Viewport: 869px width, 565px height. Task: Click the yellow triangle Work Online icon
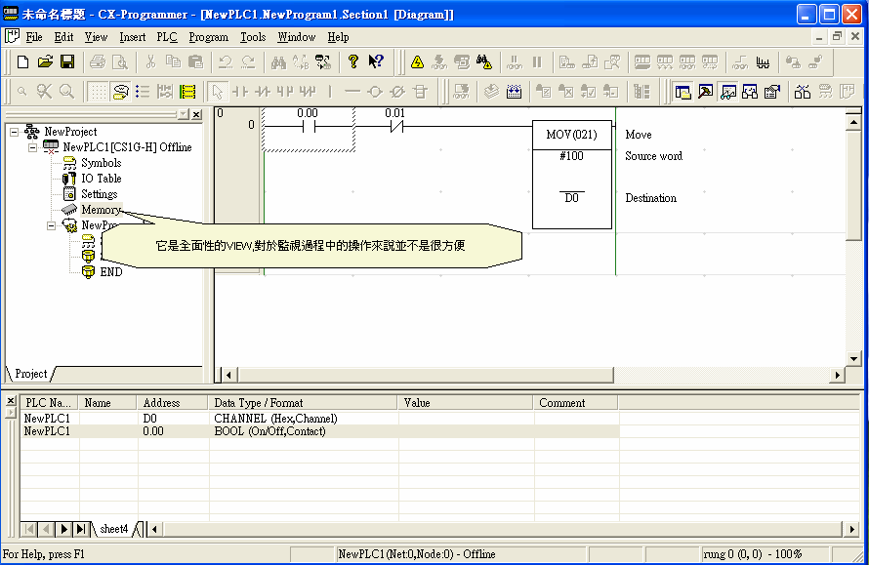click(x=417, y=62)
